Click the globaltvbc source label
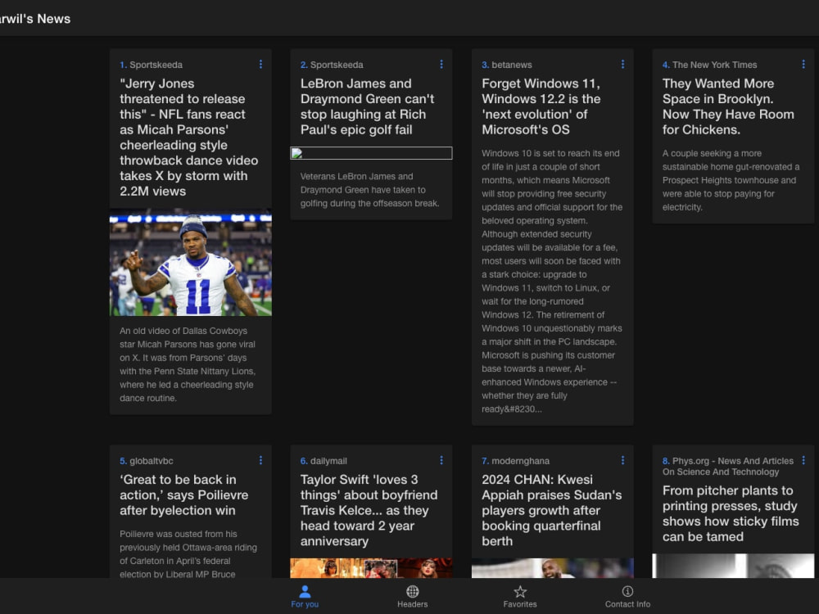The width and height of the screenshot is (819, 614). 152,461
